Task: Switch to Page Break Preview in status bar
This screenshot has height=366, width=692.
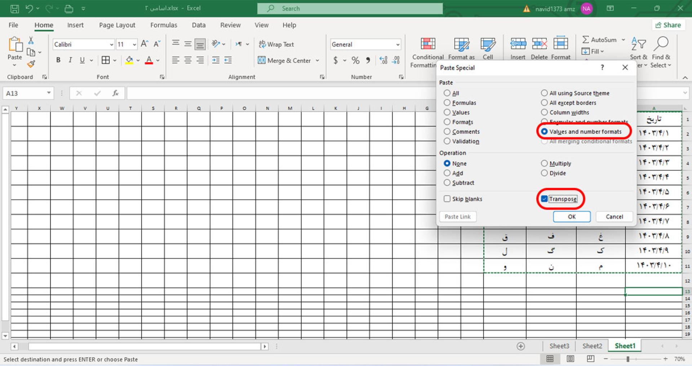Action: pyautogui.click(x=590, y=359)
